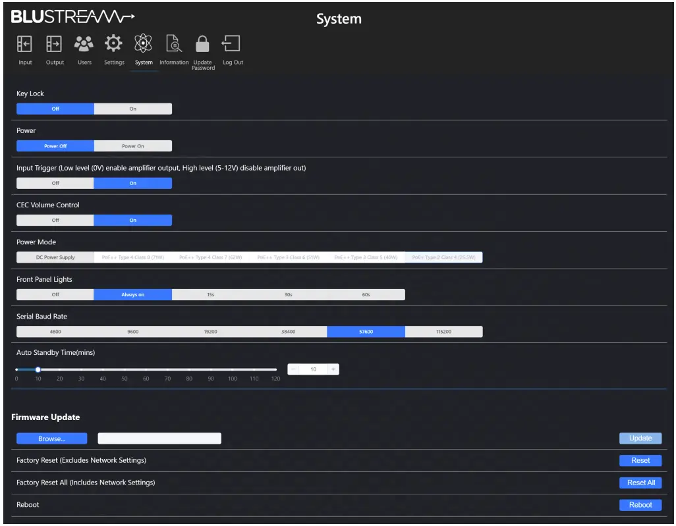
Task: Click the Log Out icon
Action: tap(231, 43)
